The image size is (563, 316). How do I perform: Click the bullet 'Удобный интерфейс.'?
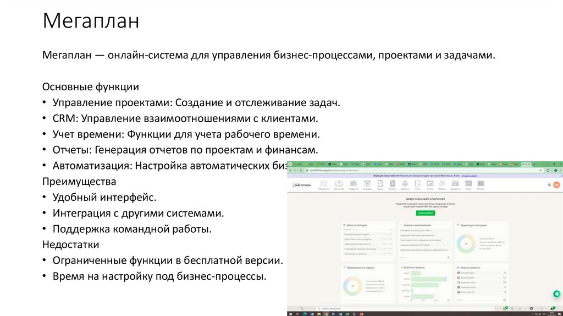pos(104,198)
